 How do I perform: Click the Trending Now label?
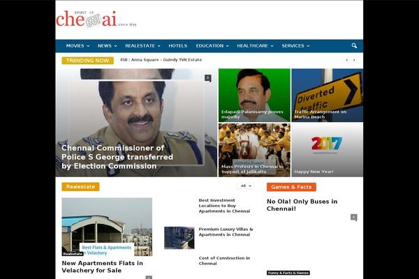click(x=88, y=61)
